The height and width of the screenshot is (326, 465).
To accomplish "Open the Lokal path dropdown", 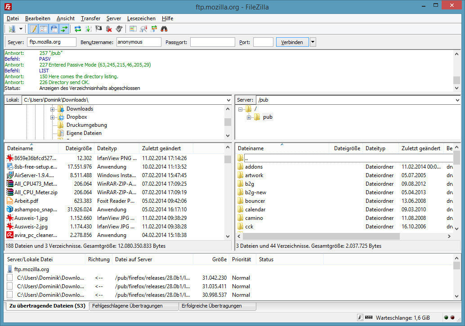I will (228, 100).
